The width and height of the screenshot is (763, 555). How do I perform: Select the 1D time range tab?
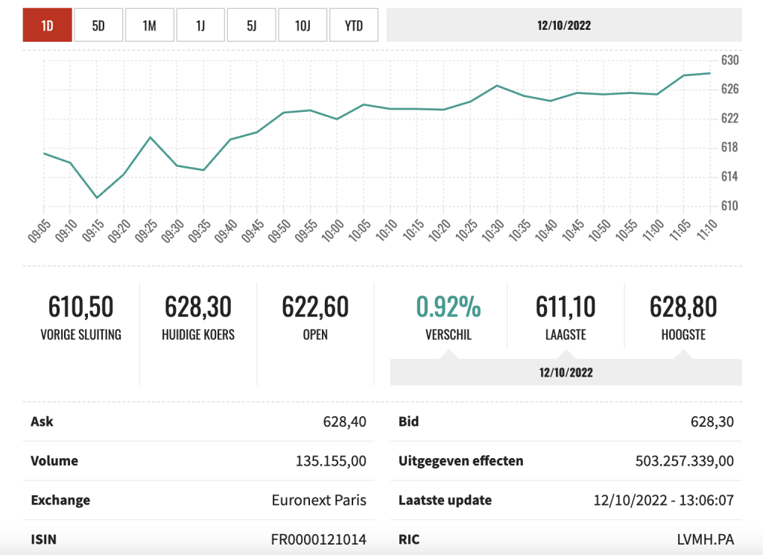(47, 25)
